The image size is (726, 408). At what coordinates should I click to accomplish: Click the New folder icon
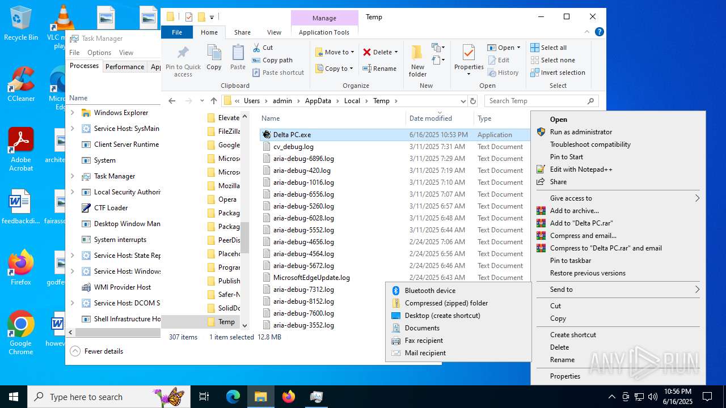(417, 53)
